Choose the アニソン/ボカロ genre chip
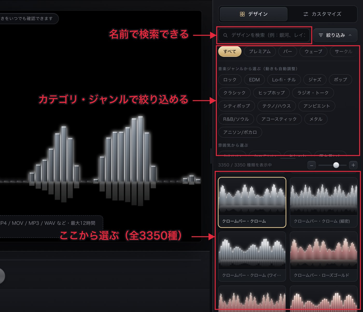 (x=240, y=132)
